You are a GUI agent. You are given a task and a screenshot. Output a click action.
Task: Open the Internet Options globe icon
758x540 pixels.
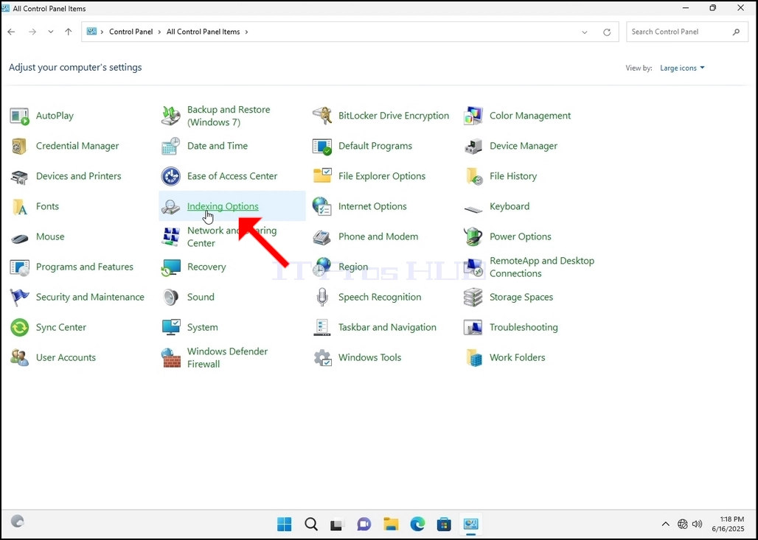click(x=322, y=207)
